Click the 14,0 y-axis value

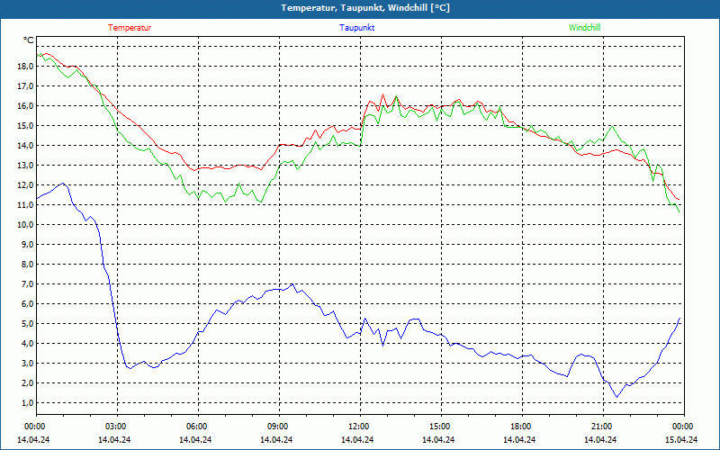point(25,146)
